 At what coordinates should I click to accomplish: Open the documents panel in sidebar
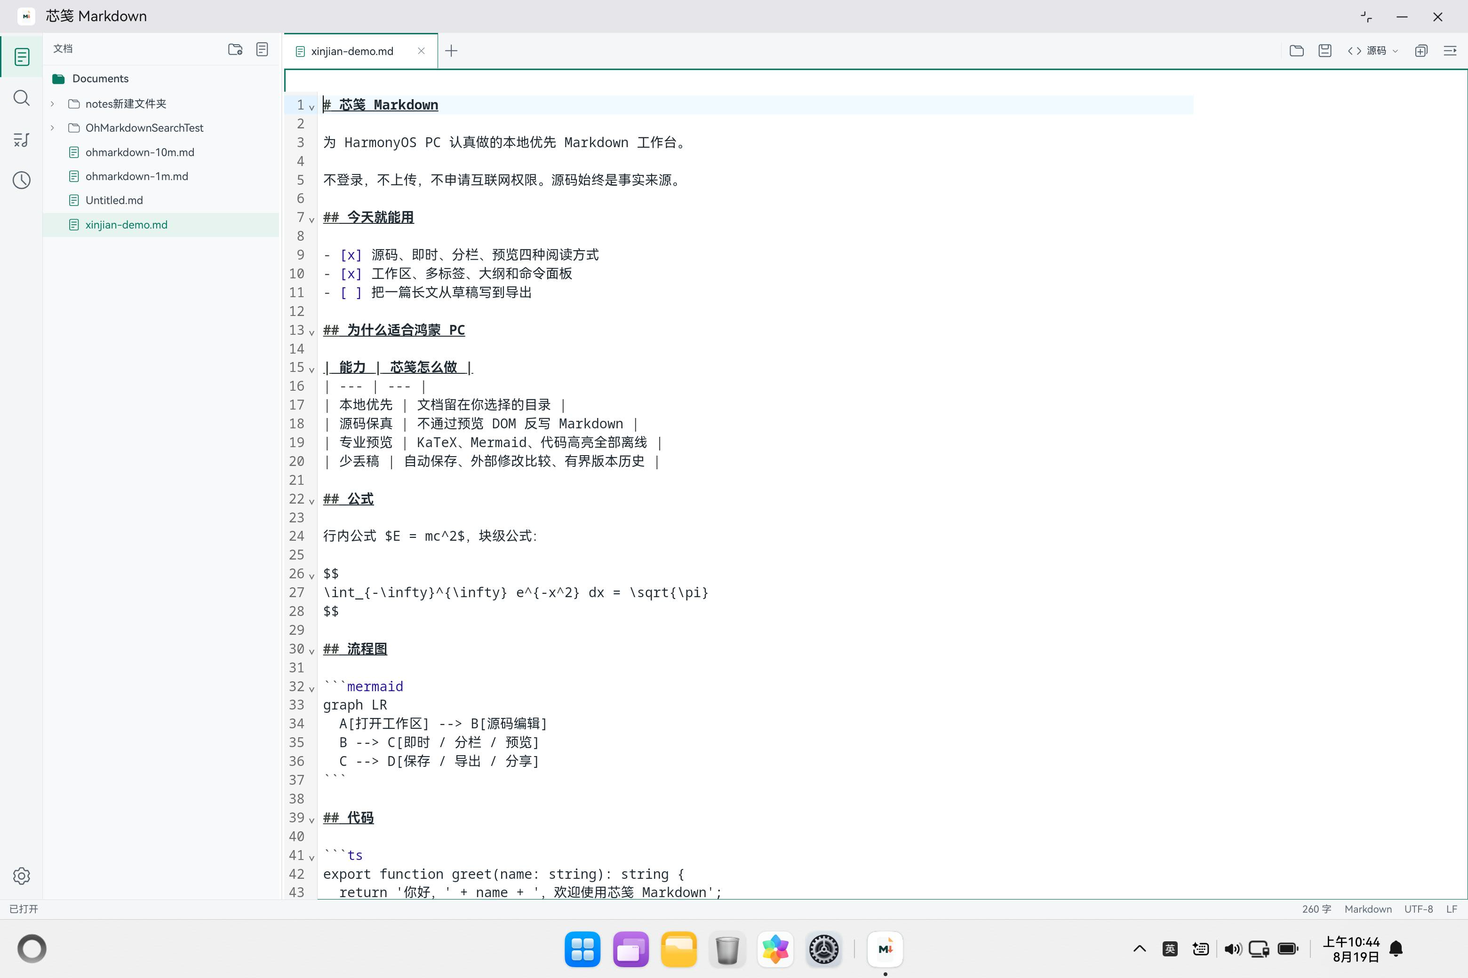[22, 57]
